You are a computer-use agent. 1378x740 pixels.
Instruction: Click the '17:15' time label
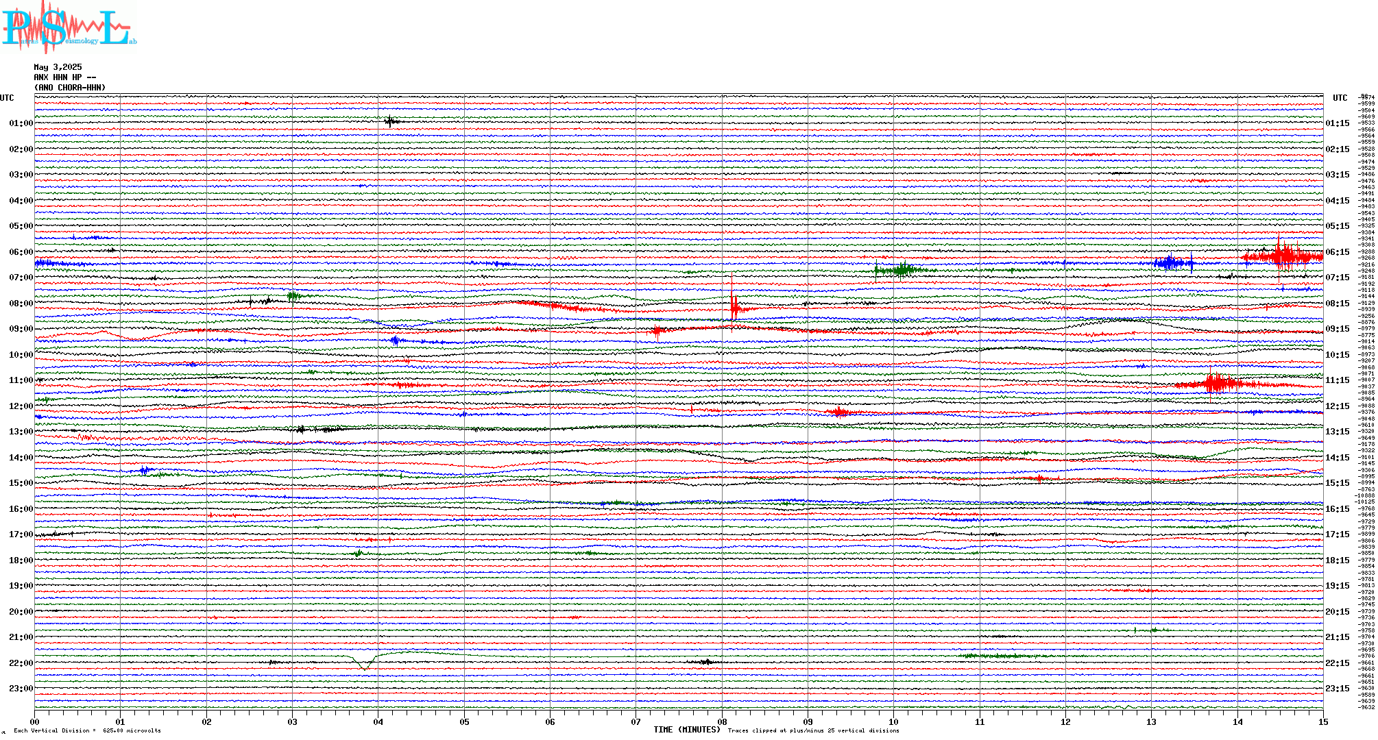(1338, 534)
